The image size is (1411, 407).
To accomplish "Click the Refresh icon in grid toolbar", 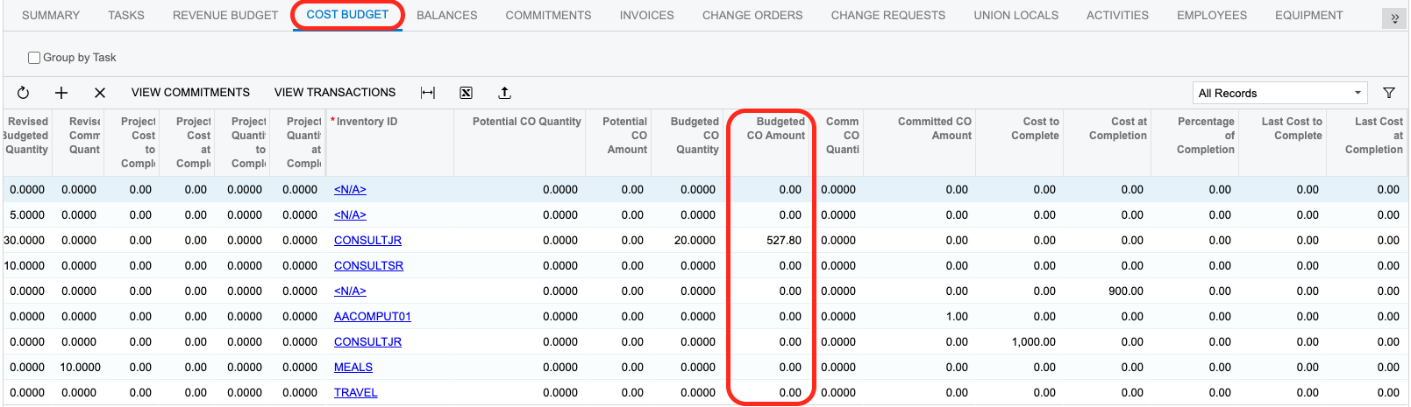I will tap(24, 93).
